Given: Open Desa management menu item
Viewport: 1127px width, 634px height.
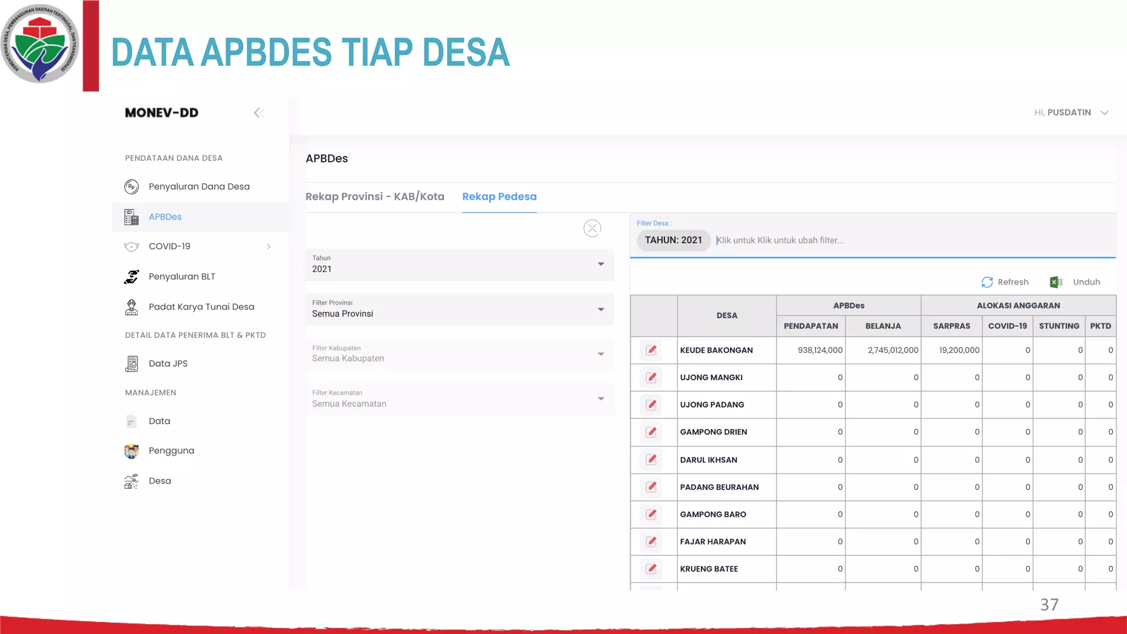Looking at the screenshot, I should 160,481.
